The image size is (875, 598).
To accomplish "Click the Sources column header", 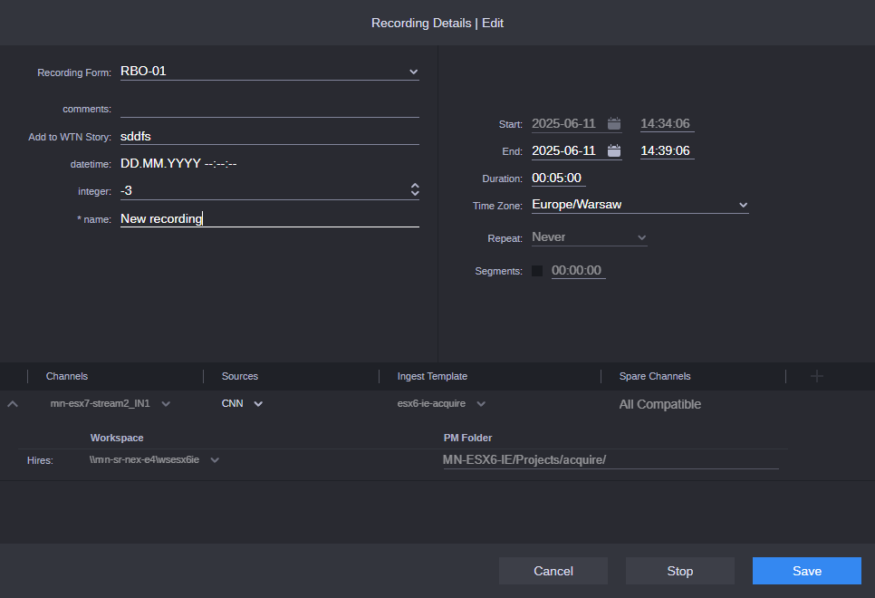I will click(x=240, y=376).
